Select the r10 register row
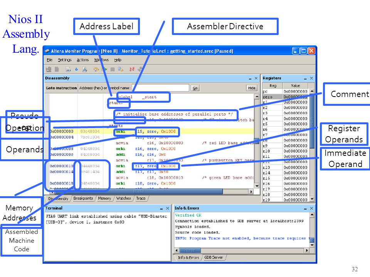 pos(285,151)
